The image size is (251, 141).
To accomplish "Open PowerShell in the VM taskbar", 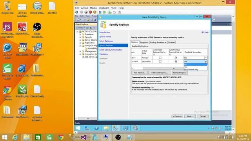I will [97, 128].
